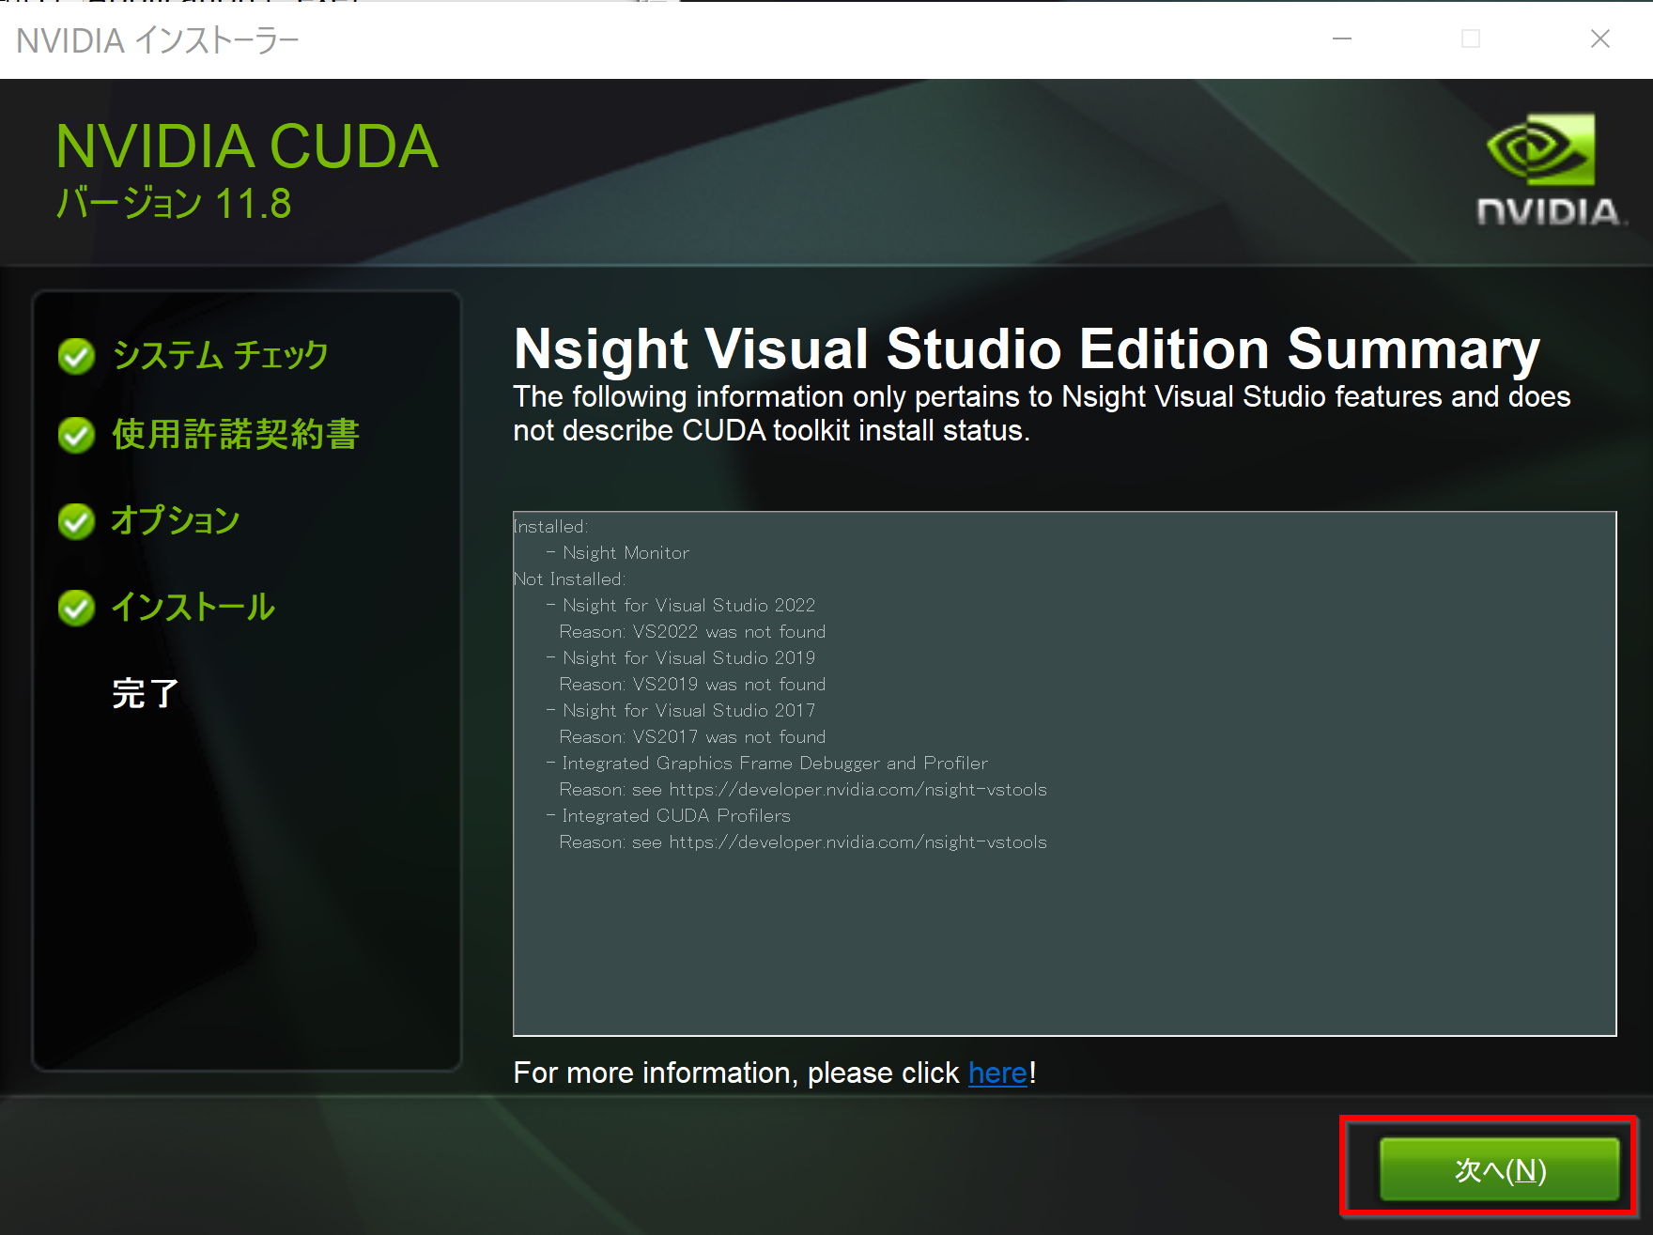Click 'Reason: VS2022 was not found' line
Image resolution: width=1653 pixels, height=1235 pixels.
tap(692, 632)
